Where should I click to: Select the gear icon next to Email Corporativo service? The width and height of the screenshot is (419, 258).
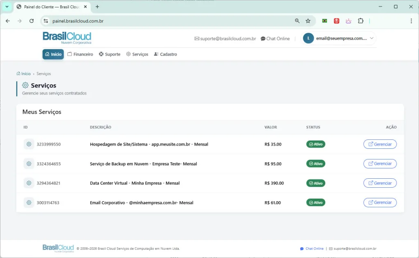click(29, 202)
